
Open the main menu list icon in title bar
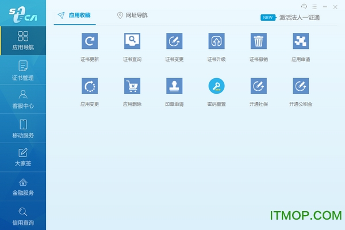tap(315, 6)
